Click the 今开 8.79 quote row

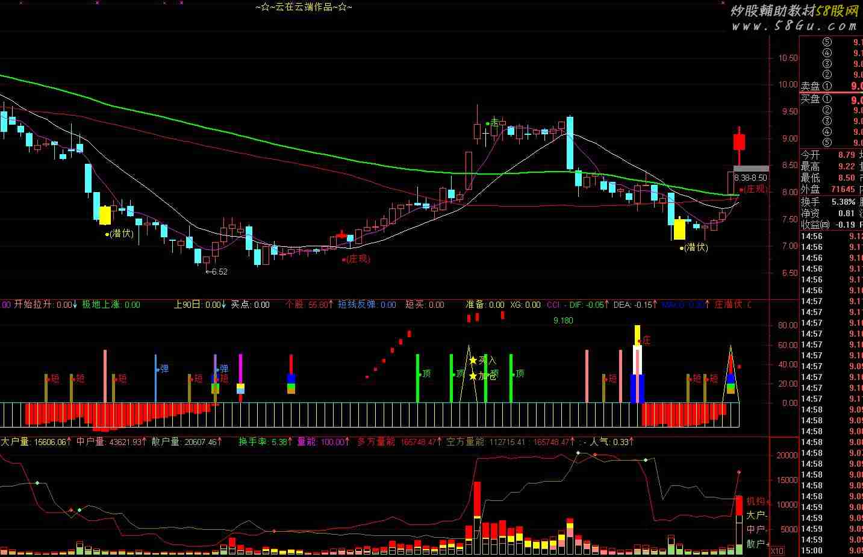829,155
